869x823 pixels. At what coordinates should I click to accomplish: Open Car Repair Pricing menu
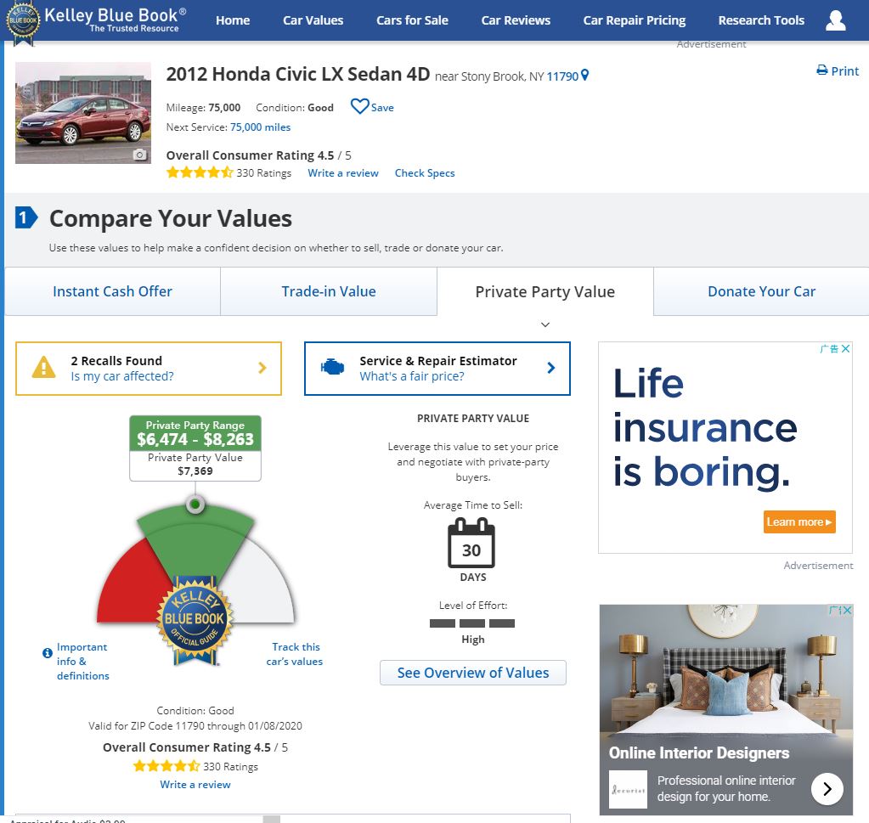(x=634, y=20)
